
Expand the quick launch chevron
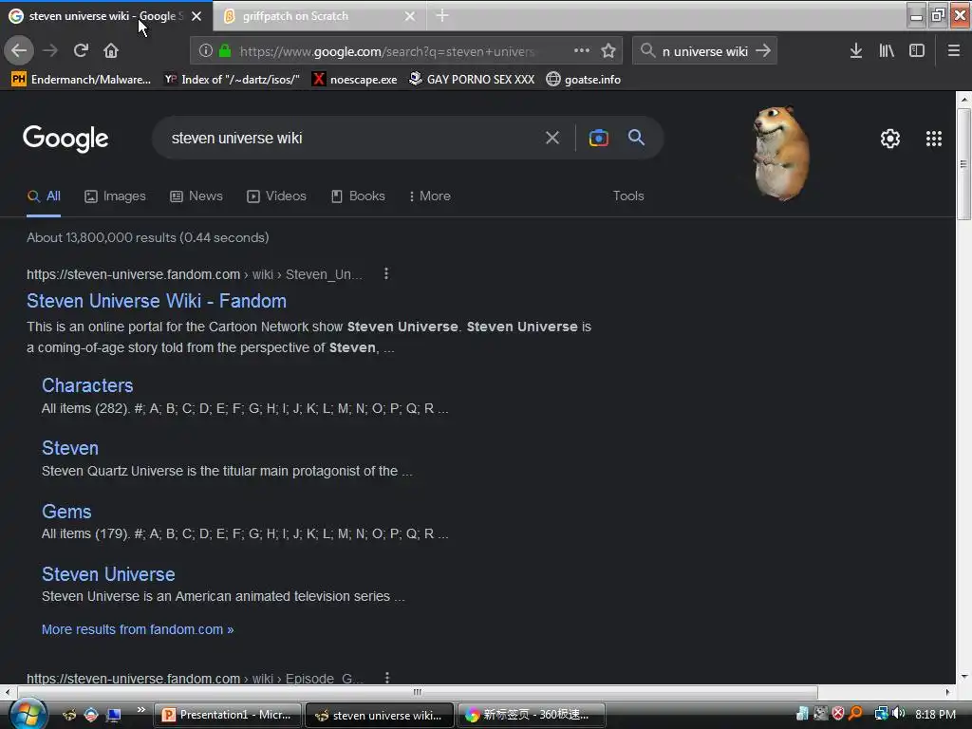141,710
